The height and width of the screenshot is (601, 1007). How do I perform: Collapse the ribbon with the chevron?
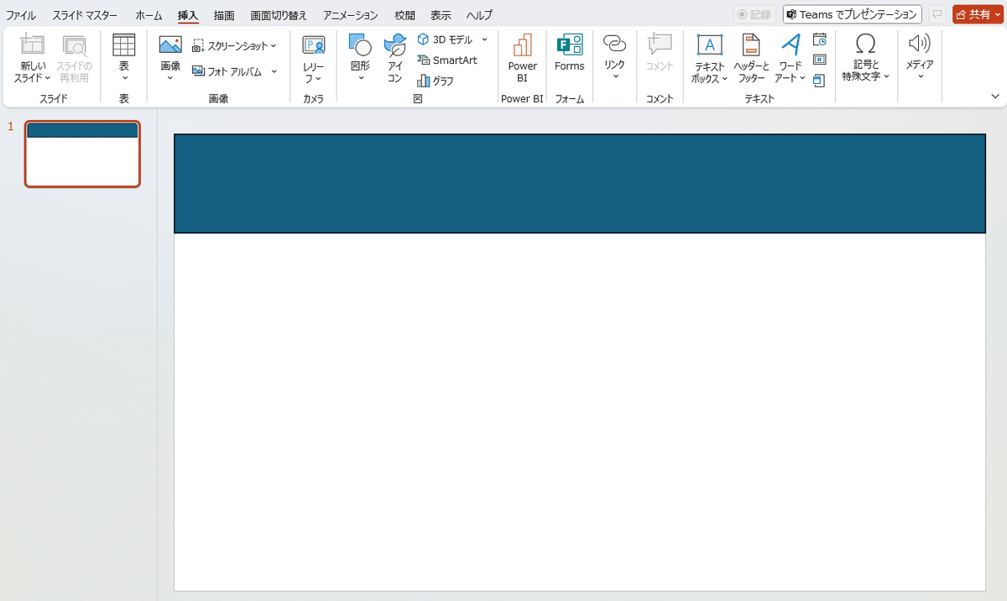point(995,97)
